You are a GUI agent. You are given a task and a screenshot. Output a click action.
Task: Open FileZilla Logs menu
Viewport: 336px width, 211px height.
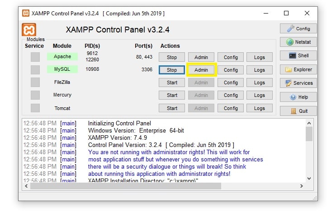(260, 83)
